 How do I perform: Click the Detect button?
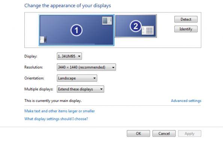point(186,19)
